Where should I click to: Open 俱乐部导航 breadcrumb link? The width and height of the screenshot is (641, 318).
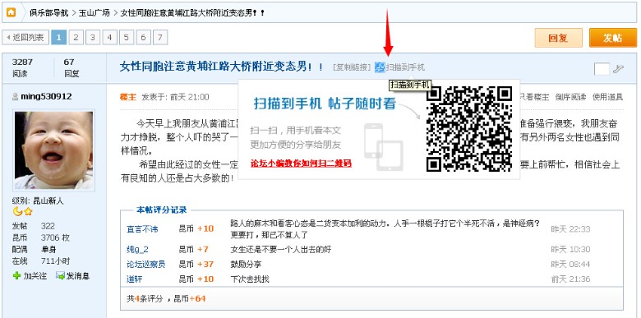coord(48,13)
